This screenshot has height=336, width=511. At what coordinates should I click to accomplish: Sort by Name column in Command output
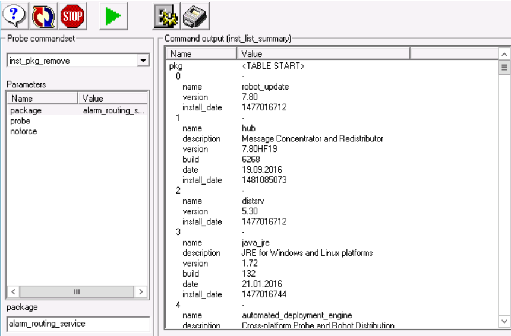(200, 54)
